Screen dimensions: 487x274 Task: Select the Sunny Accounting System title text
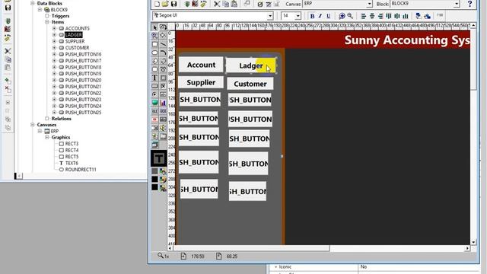(407, 40)
